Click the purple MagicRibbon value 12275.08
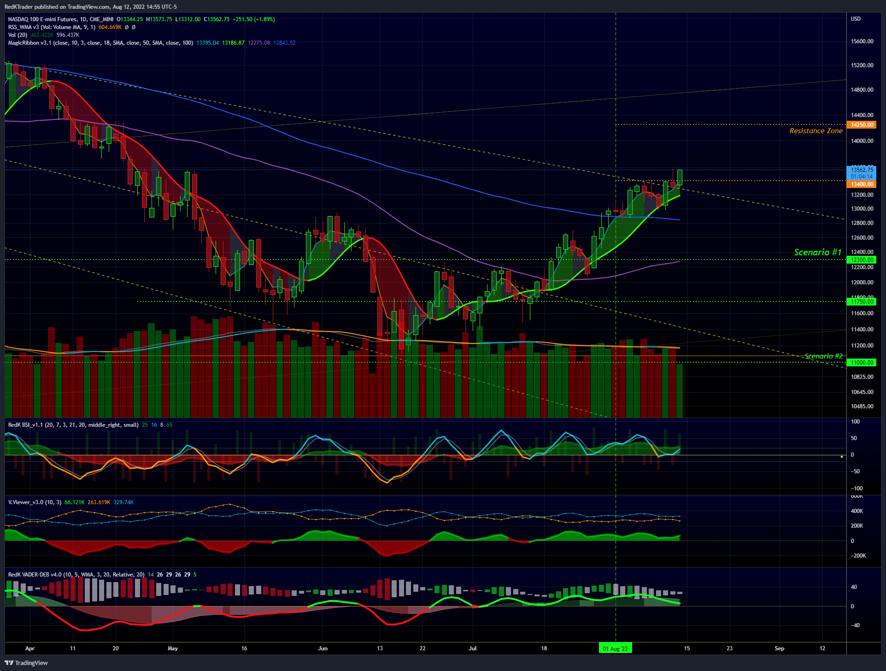This screenshot has width=886, height=671. [x=259, y=43]
